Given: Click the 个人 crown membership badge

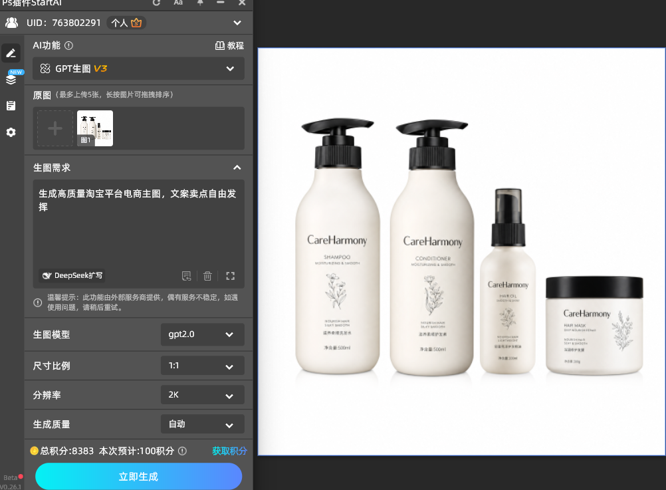Looking at the screenshot, I should (126, 23).
